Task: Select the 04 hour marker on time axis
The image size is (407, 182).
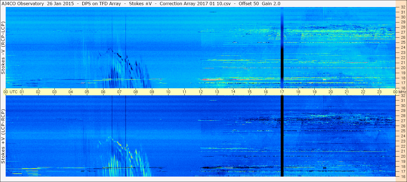Action: point(71,92)
